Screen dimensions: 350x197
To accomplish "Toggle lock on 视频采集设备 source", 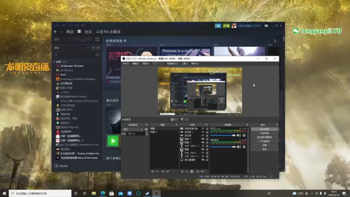I will click(207, 129).
